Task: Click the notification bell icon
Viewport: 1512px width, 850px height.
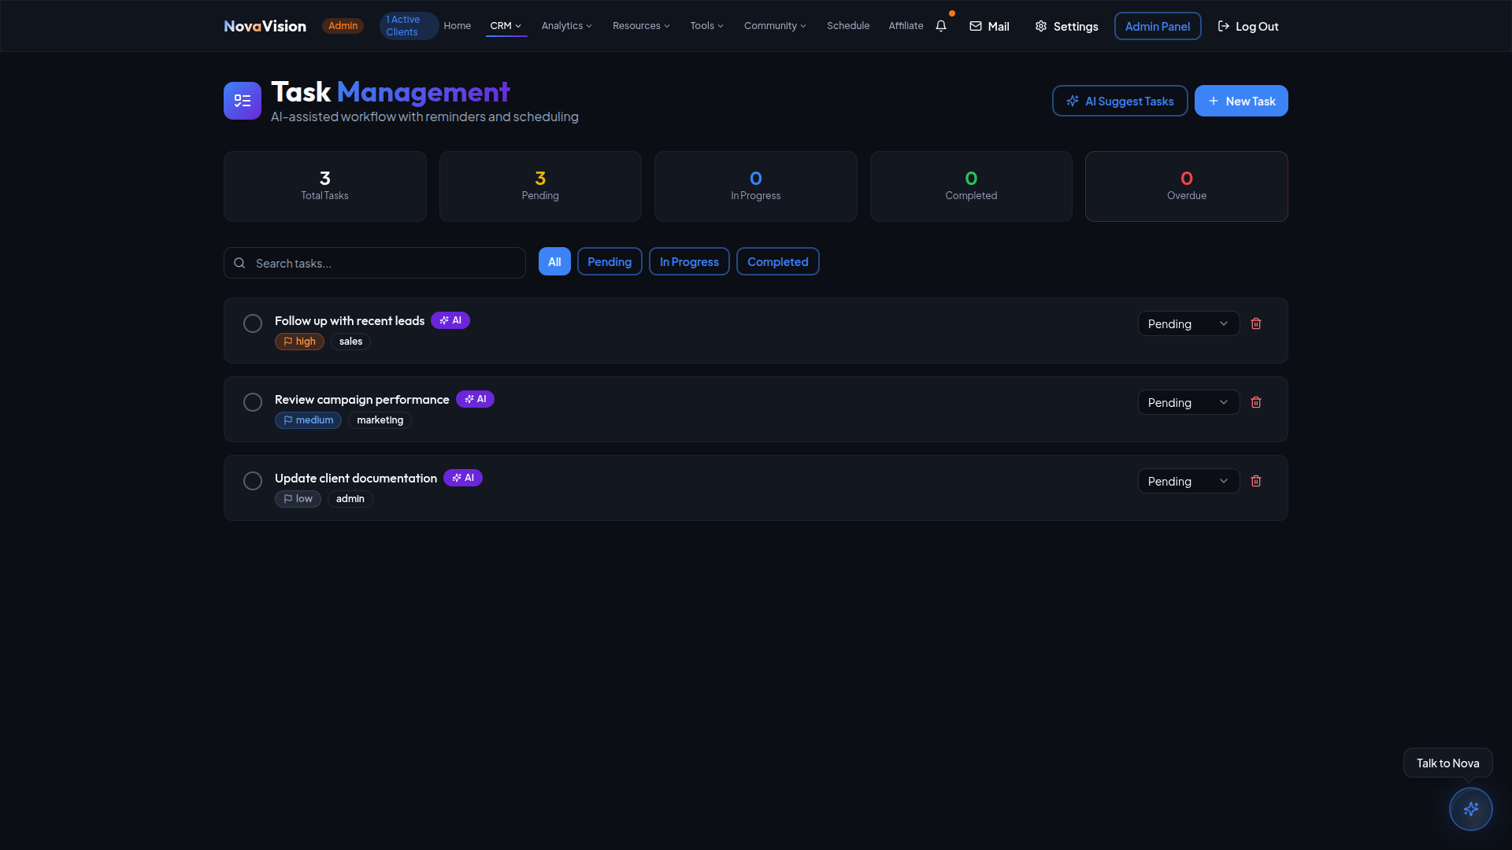Action: 941,26
